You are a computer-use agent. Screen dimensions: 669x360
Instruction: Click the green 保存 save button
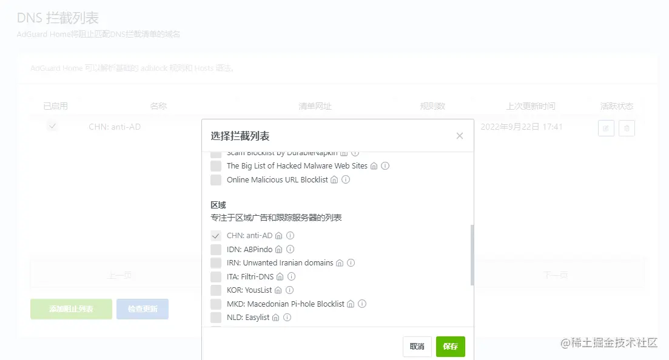click(451, 346)
